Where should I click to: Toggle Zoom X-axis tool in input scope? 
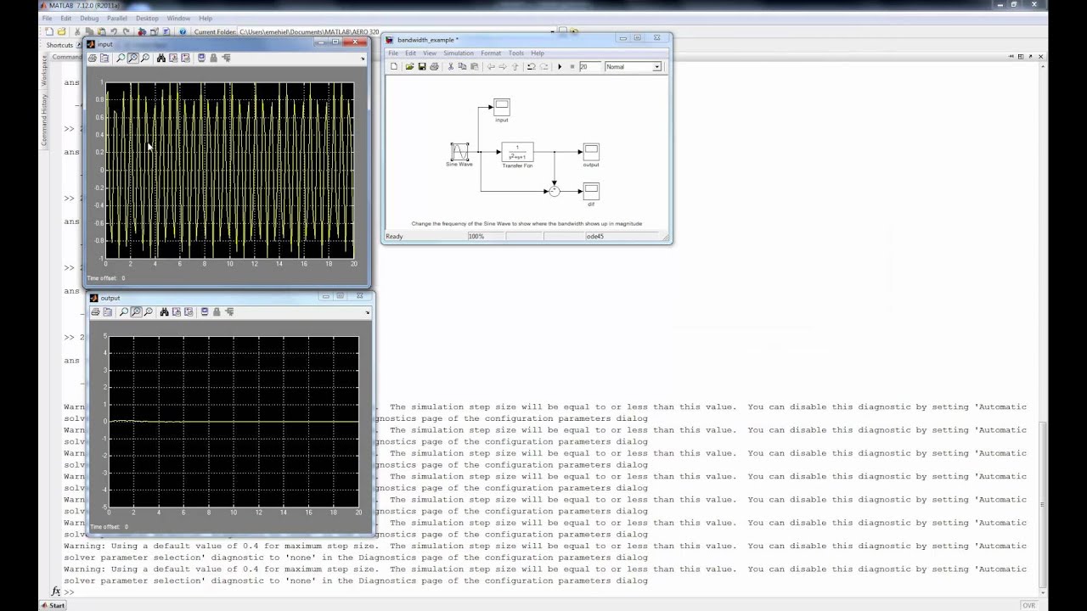pos(132,58)
